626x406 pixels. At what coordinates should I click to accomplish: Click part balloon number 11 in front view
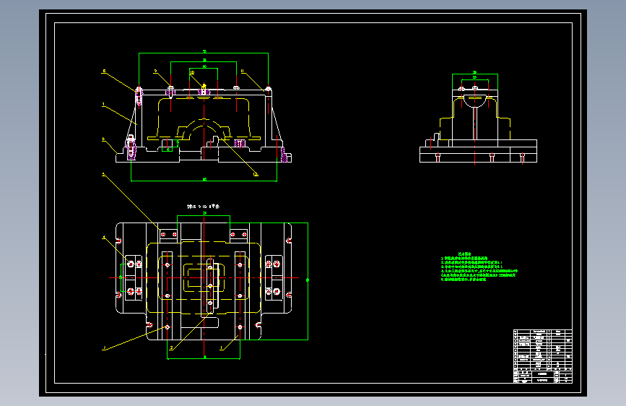[x=242, y=72]
